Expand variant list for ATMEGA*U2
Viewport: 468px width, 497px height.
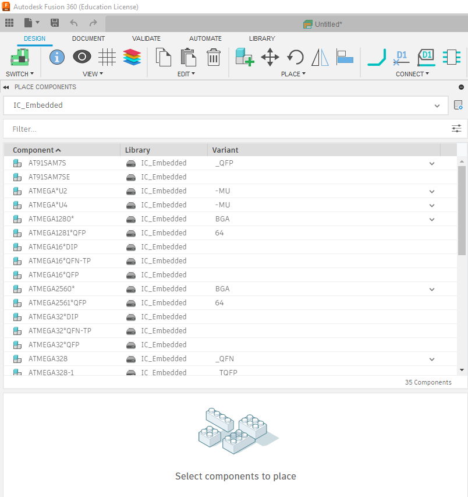pyautogui.click(x=432, y=192)
